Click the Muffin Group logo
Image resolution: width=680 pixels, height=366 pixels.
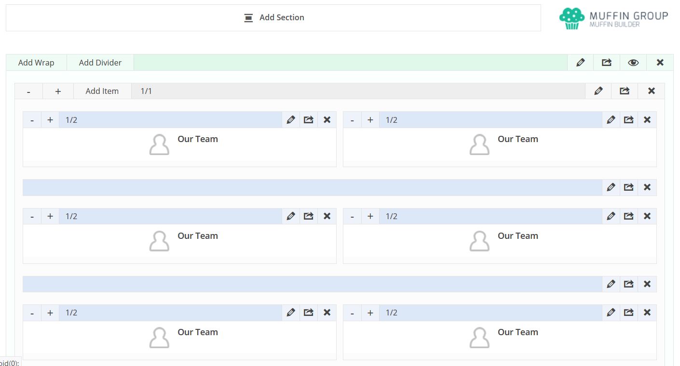pos(613,18)
